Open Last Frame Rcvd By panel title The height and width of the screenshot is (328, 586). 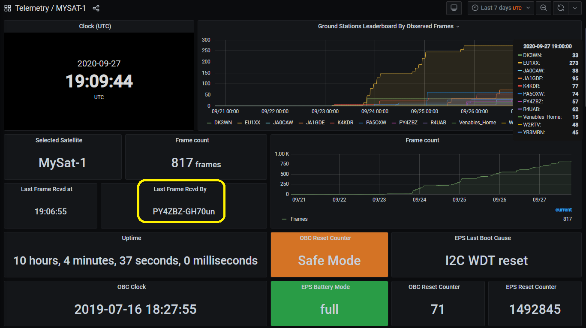point(180,189)
